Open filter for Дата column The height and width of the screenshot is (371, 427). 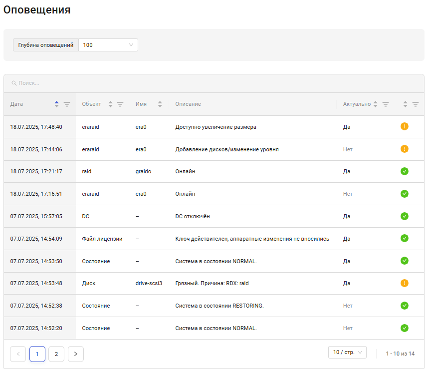coord(67,104)
